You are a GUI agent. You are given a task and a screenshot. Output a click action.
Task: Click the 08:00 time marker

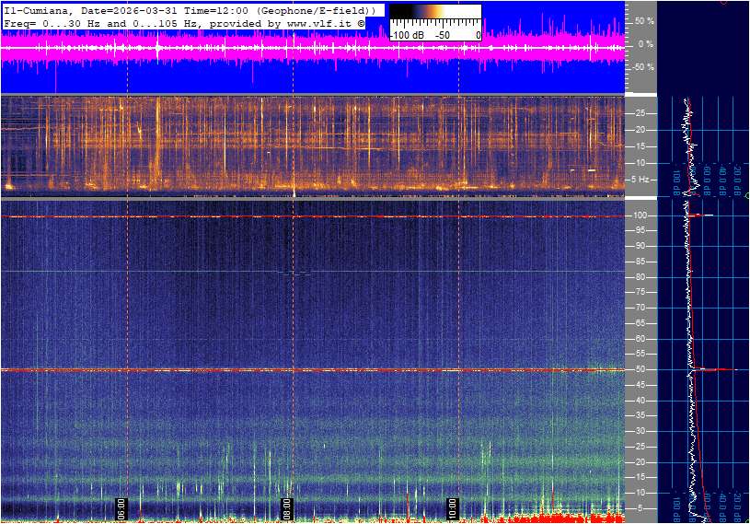point(286,508)
